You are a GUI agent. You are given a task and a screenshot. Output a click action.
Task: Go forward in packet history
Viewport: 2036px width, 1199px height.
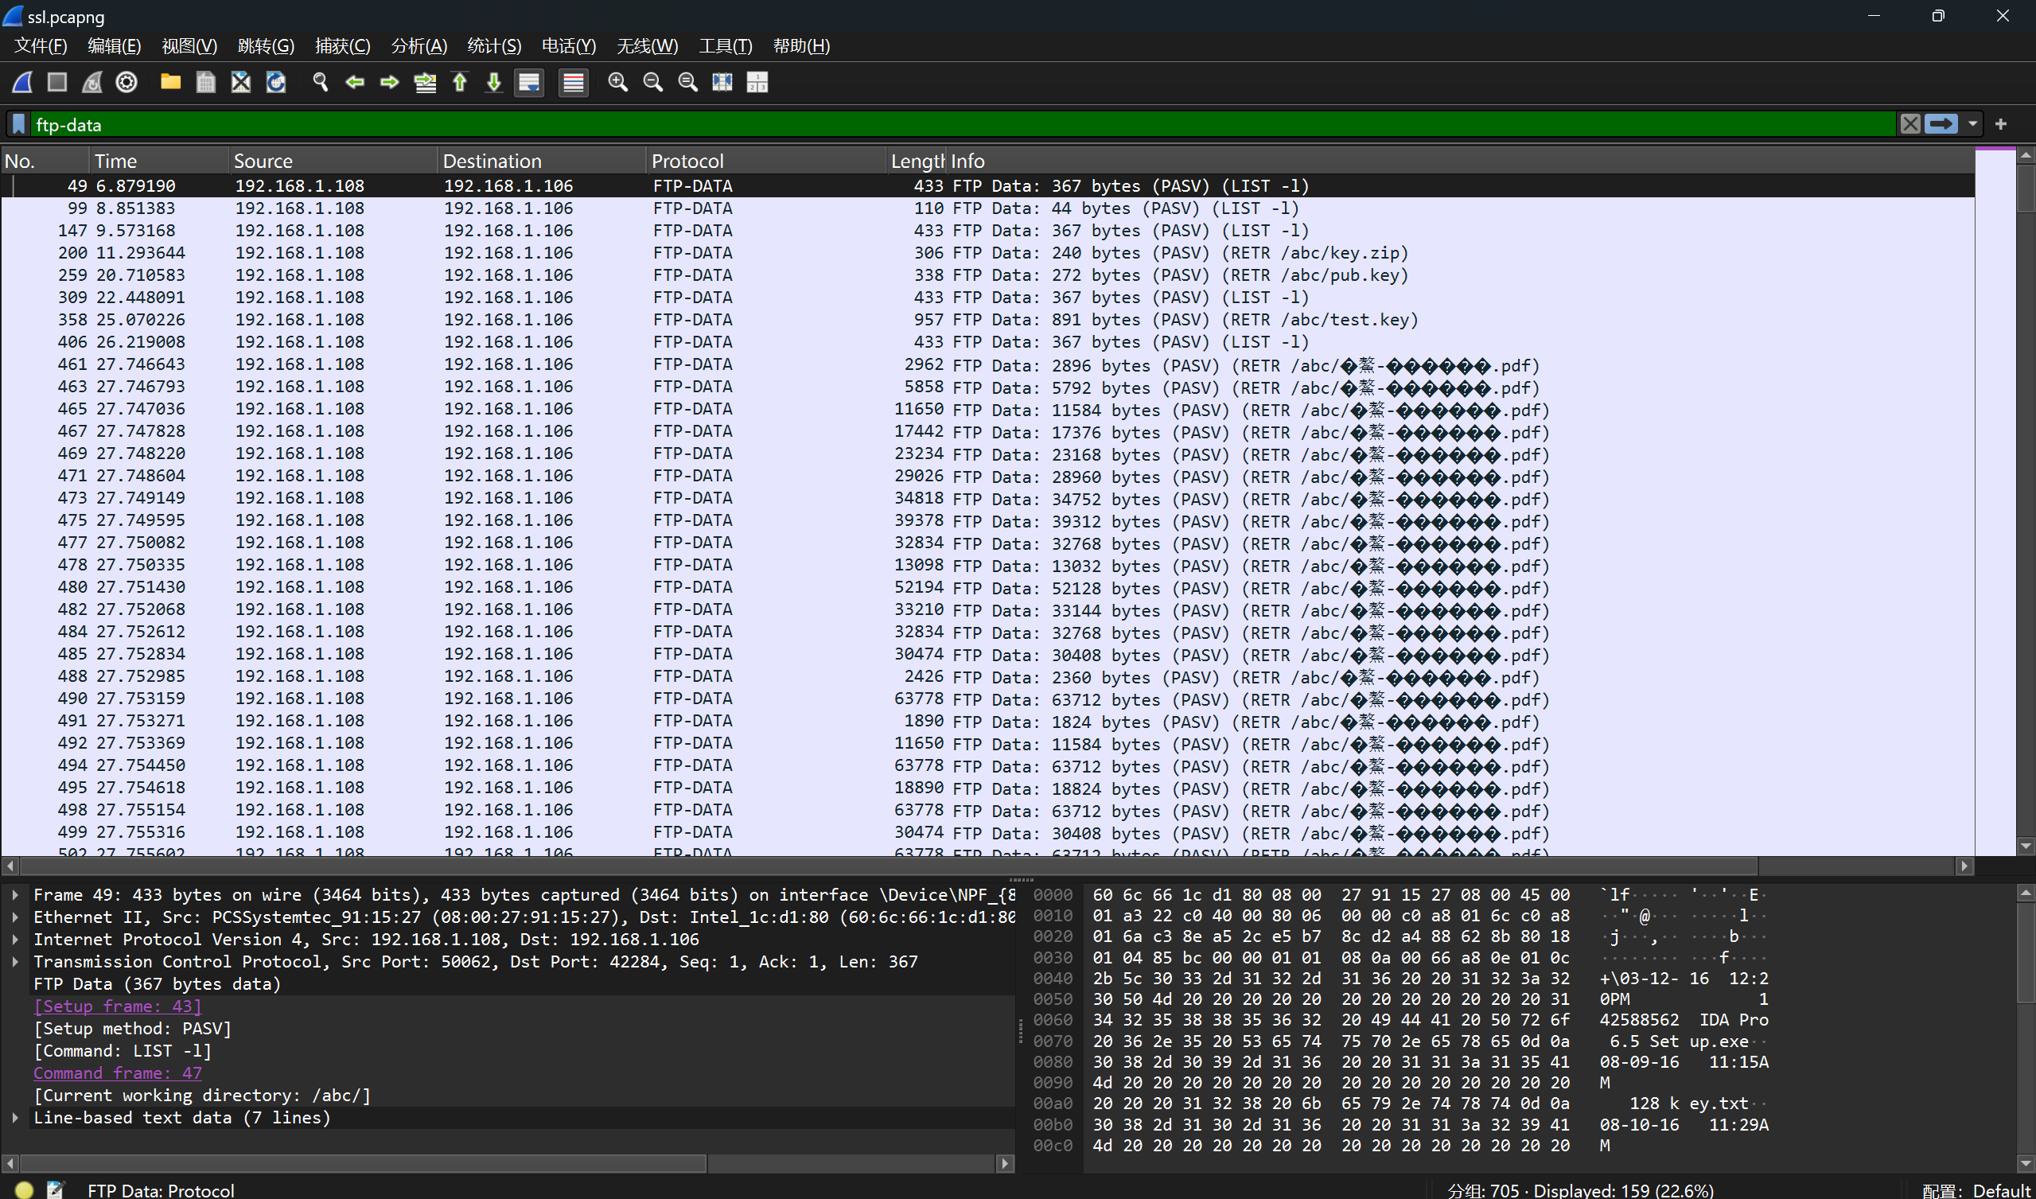pos(389,83)
